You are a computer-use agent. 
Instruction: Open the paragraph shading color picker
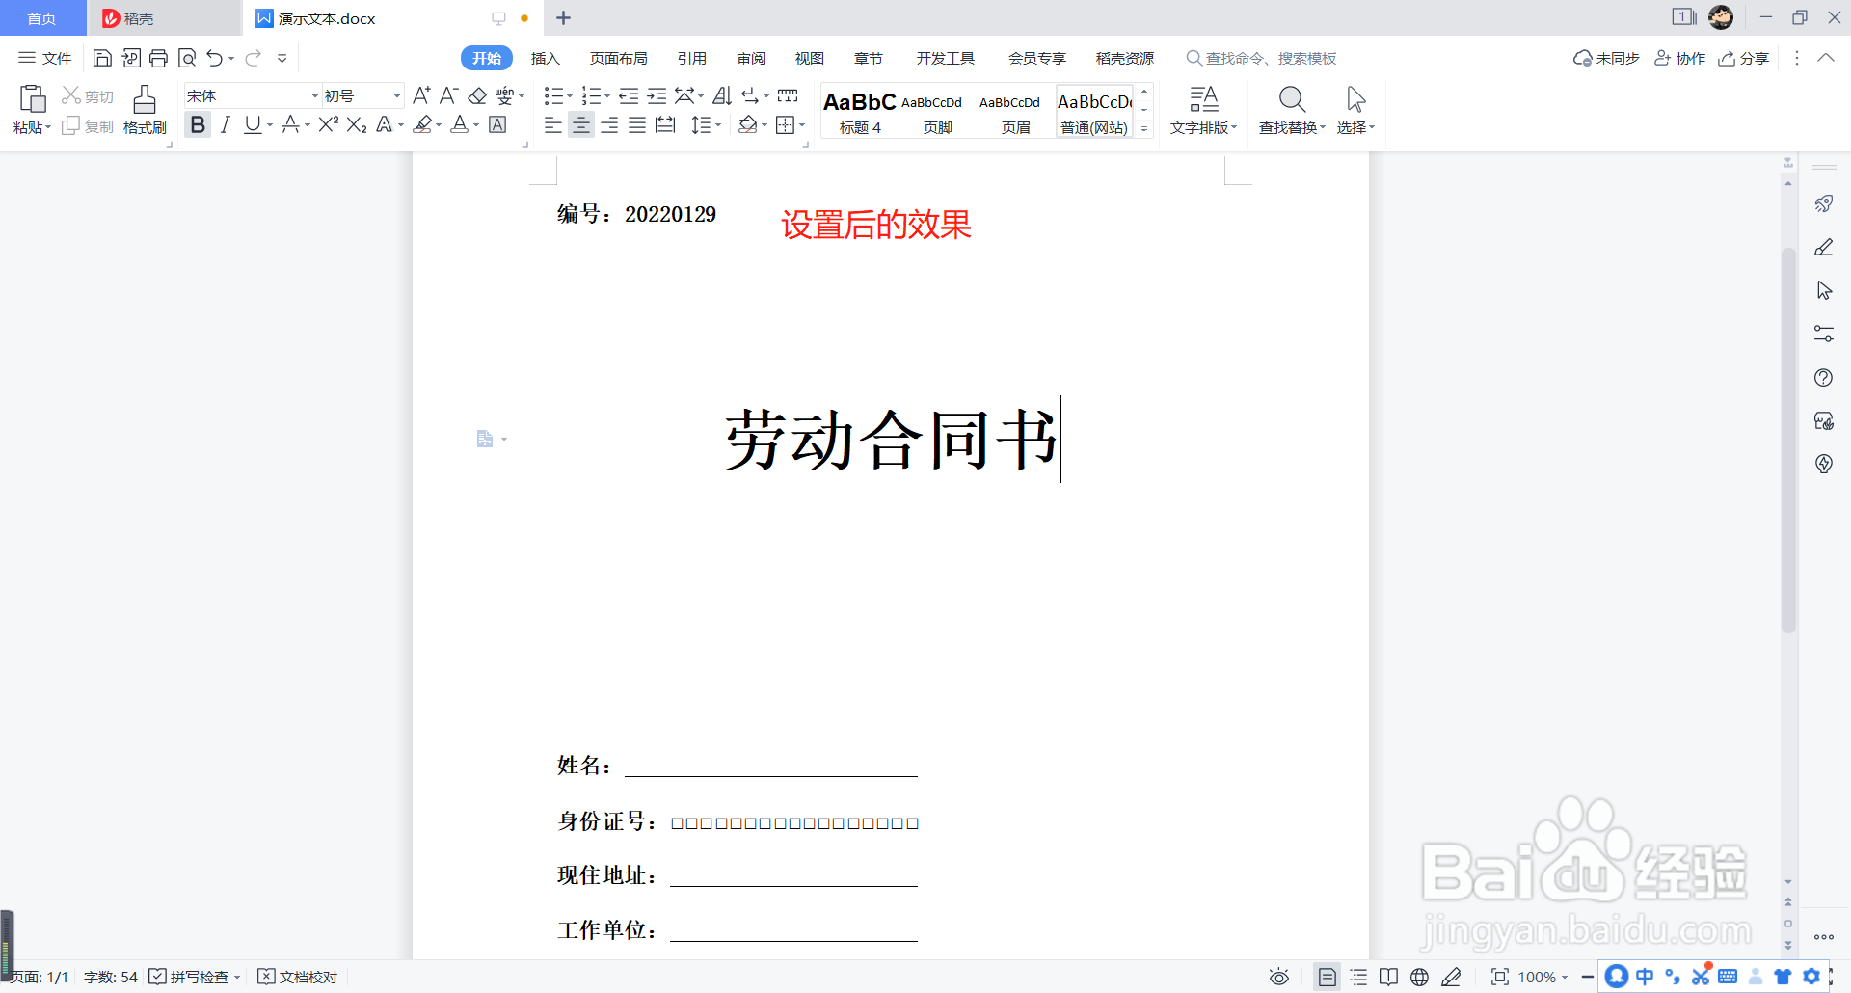[747, 124]
